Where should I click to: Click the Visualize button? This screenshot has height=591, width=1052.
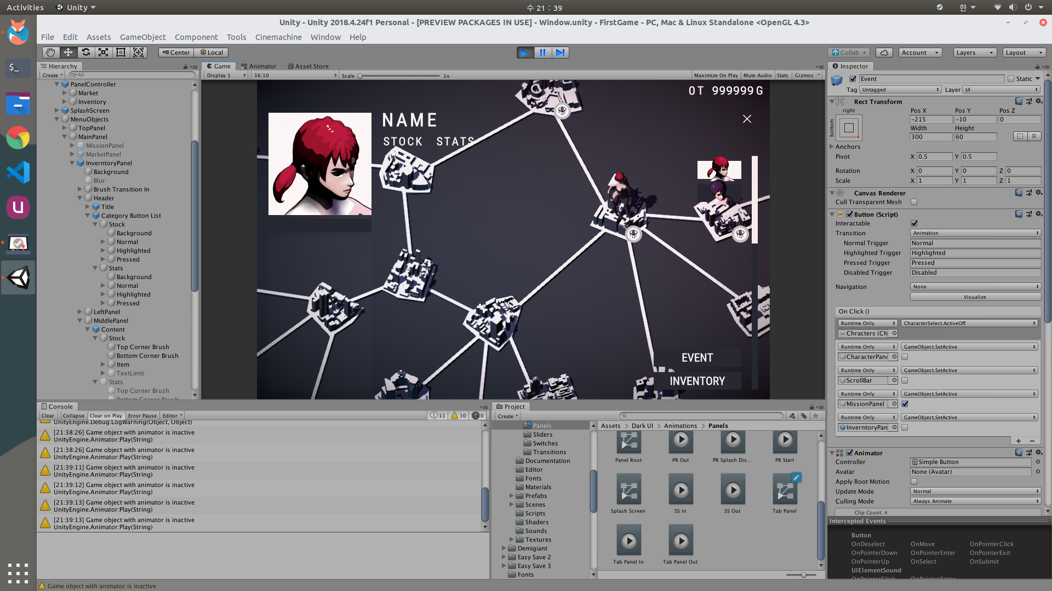pyautogui.click(x=975, y=297)
